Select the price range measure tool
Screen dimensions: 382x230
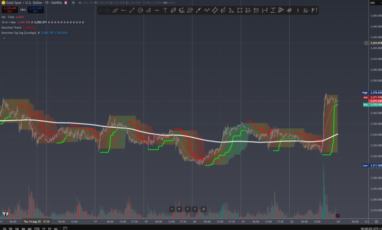[273, 10]
